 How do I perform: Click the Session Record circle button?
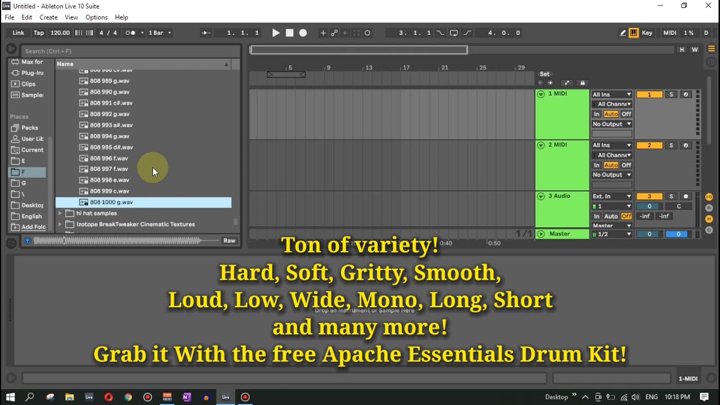(x=367, y=33)
